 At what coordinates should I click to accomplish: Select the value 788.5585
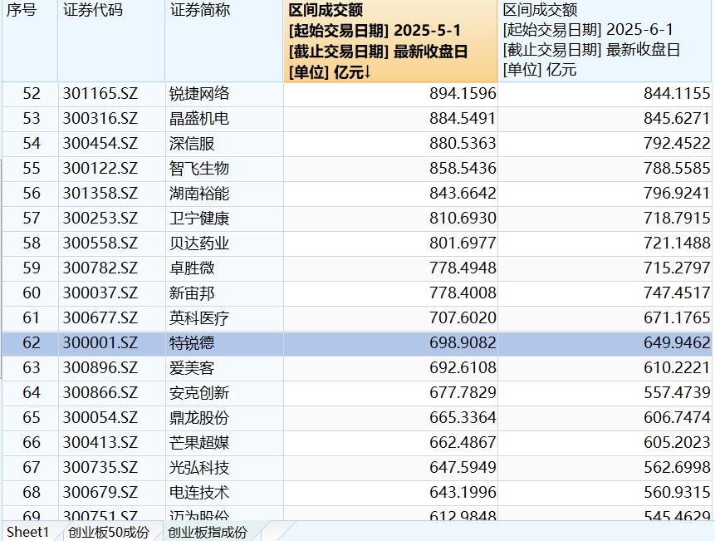click(605, 169)
